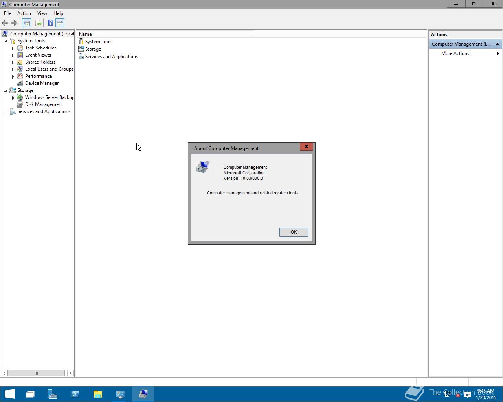
Task: Open the Windows Start button
Action: click(x=9, y=394)
